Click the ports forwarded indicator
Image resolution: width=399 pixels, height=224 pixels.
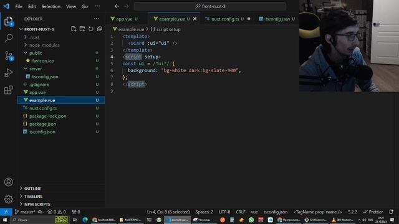click(x=76, y=212)
